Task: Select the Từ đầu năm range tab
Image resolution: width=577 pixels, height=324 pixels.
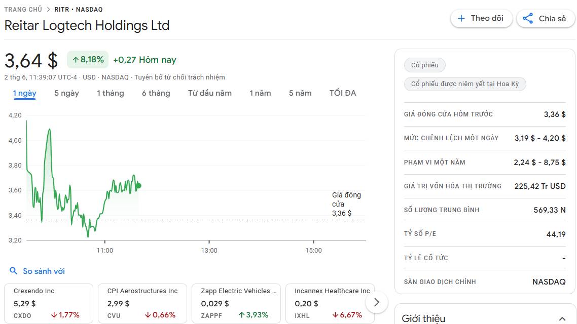Action: click(210, 93)
